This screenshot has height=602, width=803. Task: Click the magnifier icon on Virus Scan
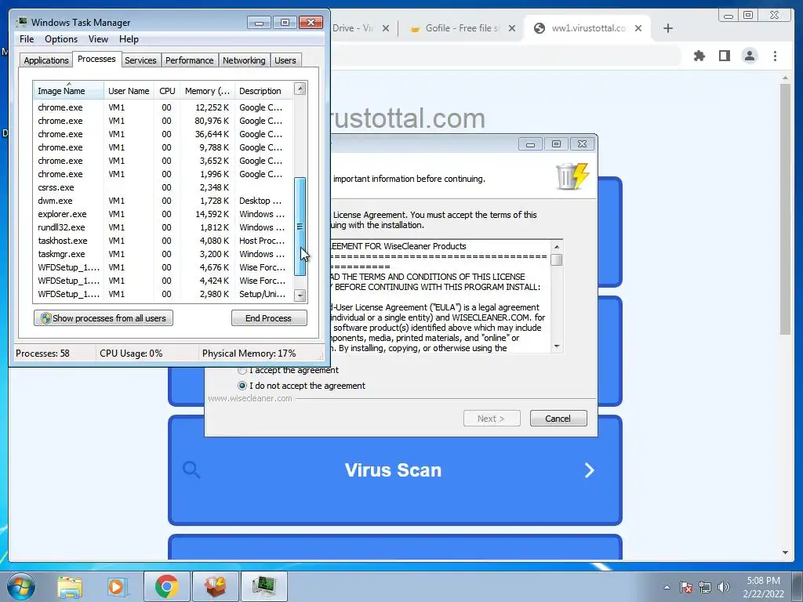click(191, 470)
